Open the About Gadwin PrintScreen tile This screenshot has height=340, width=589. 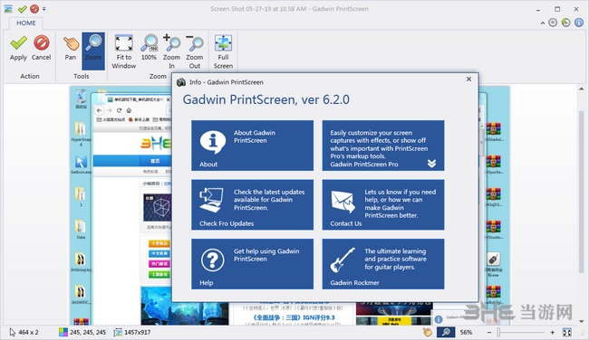pos(252,146)
